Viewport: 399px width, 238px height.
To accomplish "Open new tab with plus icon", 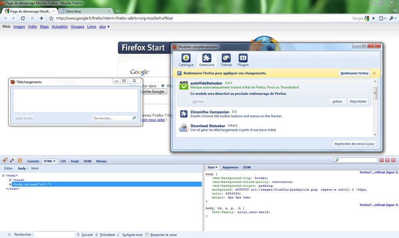I will pos(118,11).
